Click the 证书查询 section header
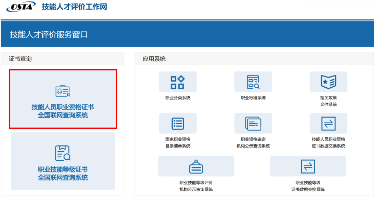The height and width of the screenshot is (199, 377). point(20,59)
